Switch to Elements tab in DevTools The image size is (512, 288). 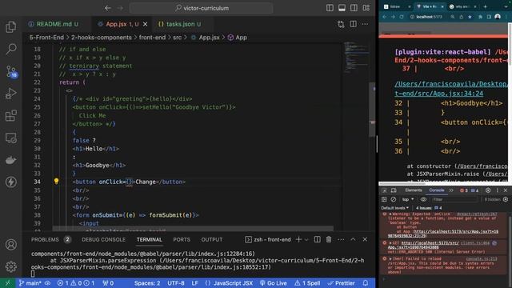[x=414, y=190]
